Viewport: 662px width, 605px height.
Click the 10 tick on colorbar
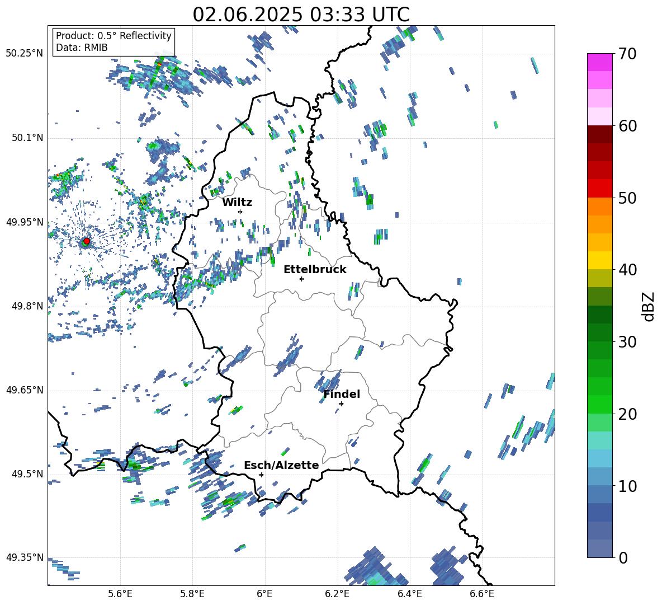(627, 486)
